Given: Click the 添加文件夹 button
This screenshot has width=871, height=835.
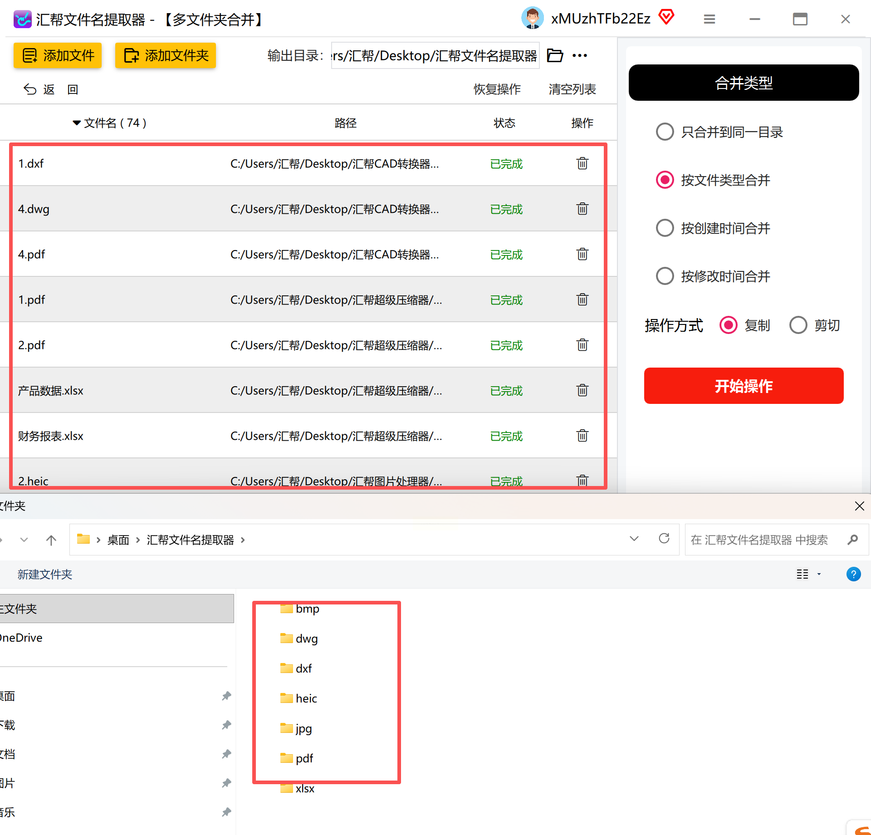Looking at the screenshot, I should tap(166, 55).
